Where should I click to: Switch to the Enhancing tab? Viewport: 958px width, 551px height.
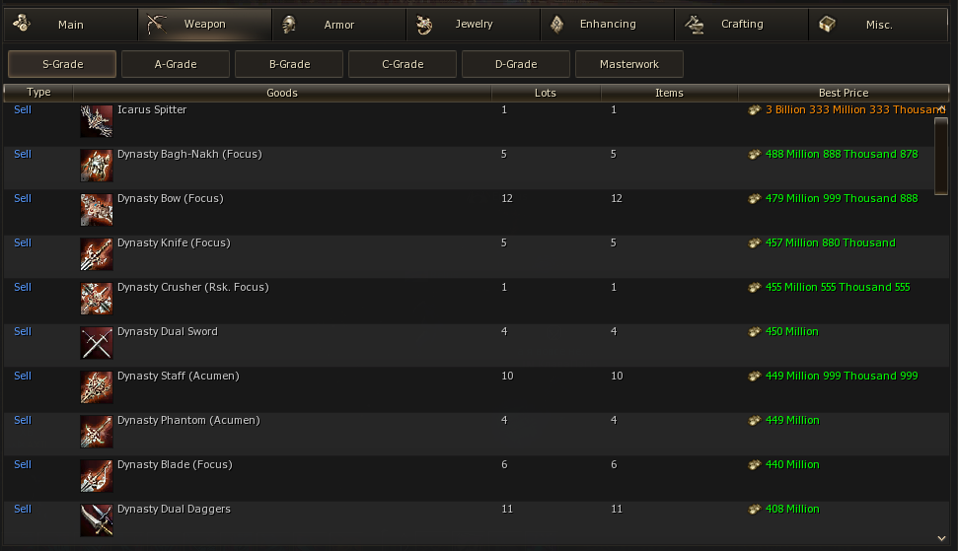pos(607,25)
